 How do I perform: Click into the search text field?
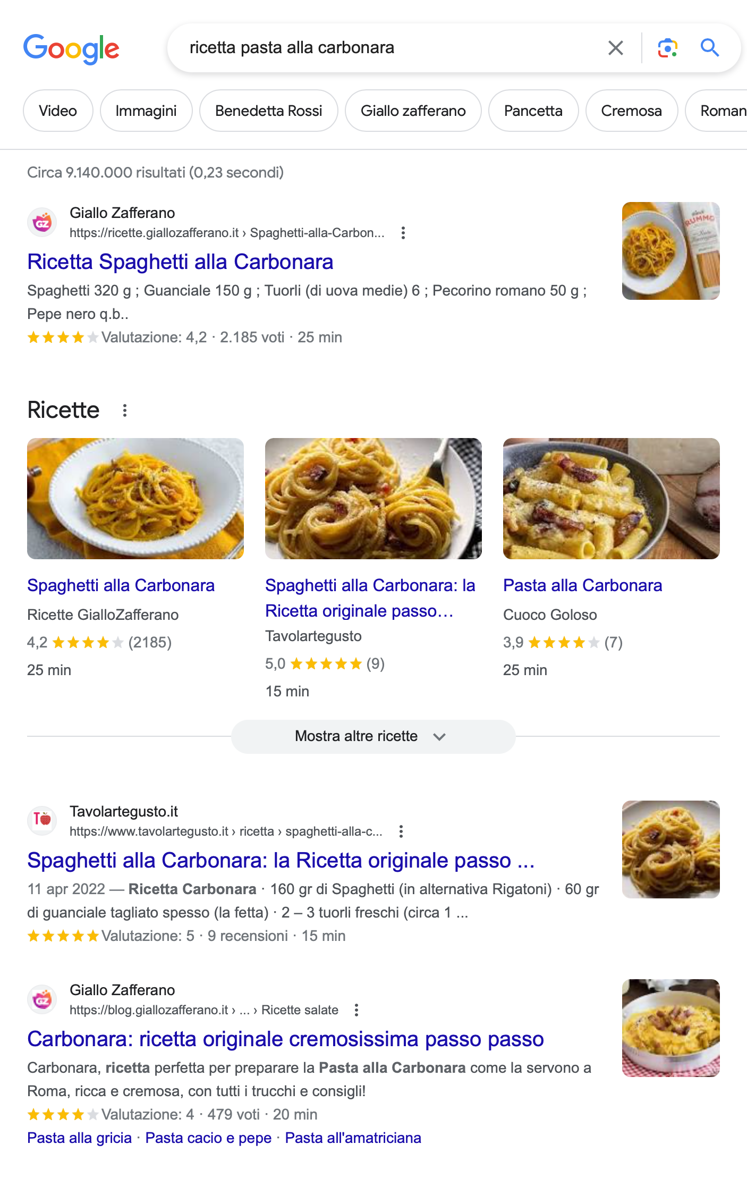(393, 48)
